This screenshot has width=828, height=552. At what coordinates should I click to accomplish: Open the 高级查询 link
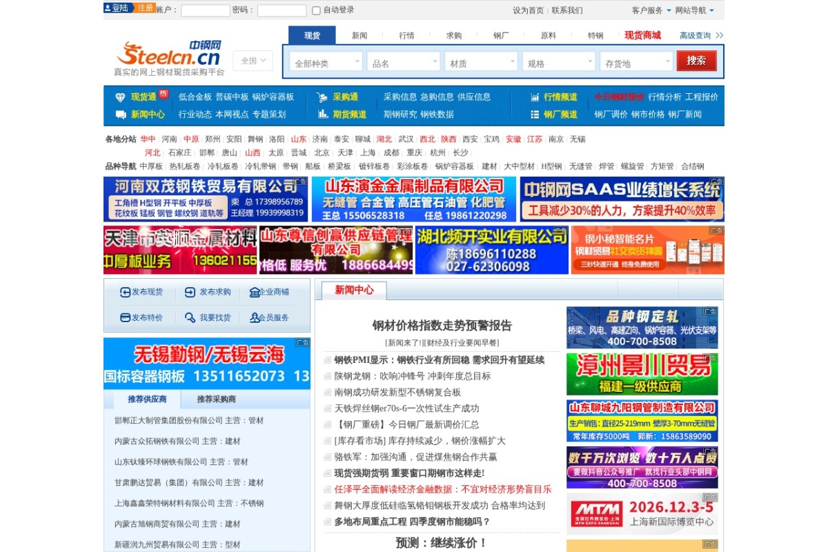pos(695,35)
